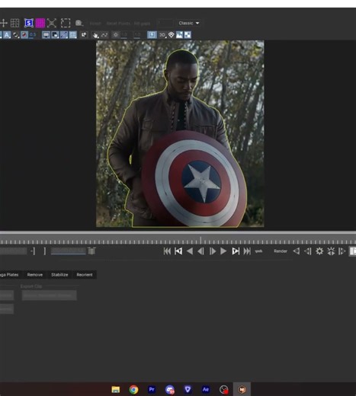356x396 pixels.
Task: Play the clip forwards
Action: (x=223, y=251)
